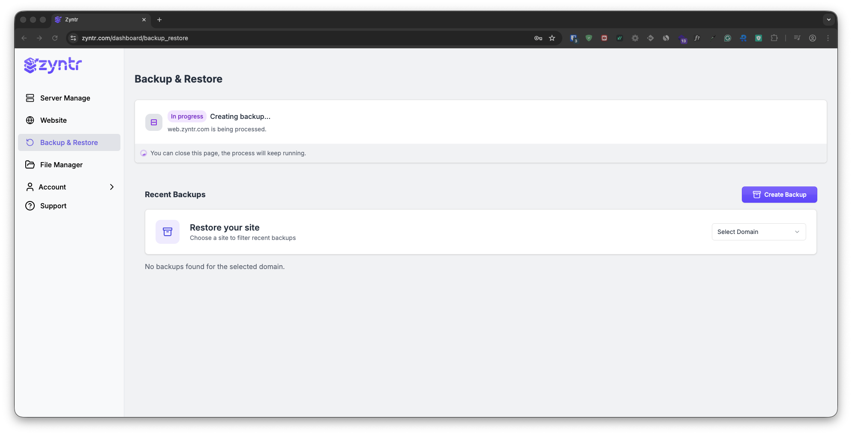Click the Website globe icon in sidebar

pos(30,120)
